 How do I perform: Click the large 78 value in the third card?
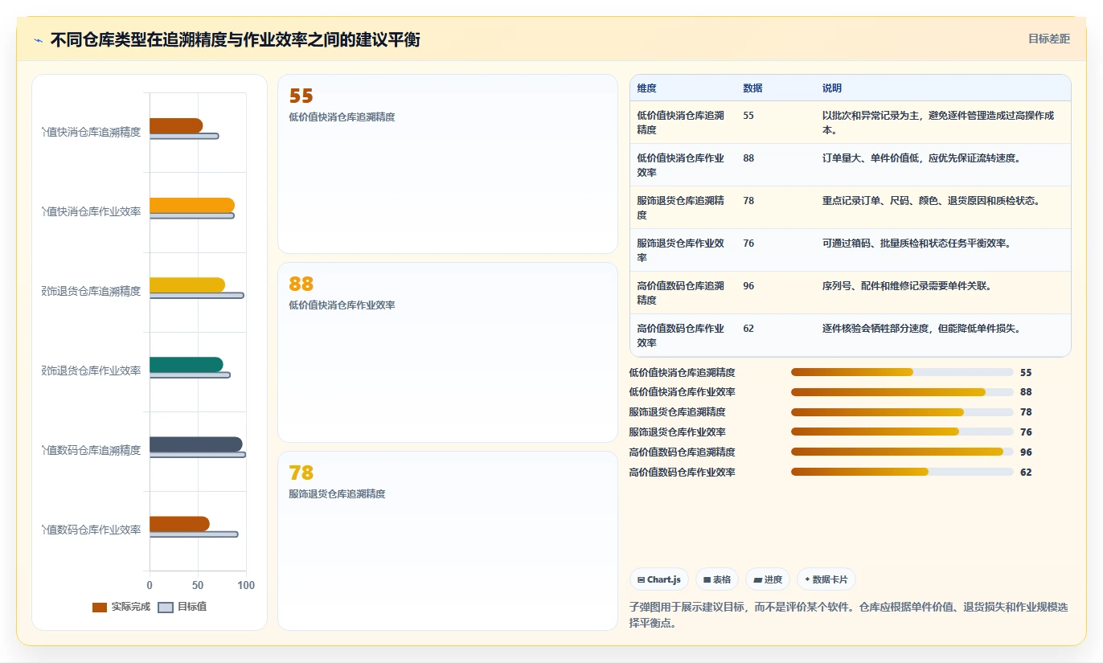(x=301, y=473)
